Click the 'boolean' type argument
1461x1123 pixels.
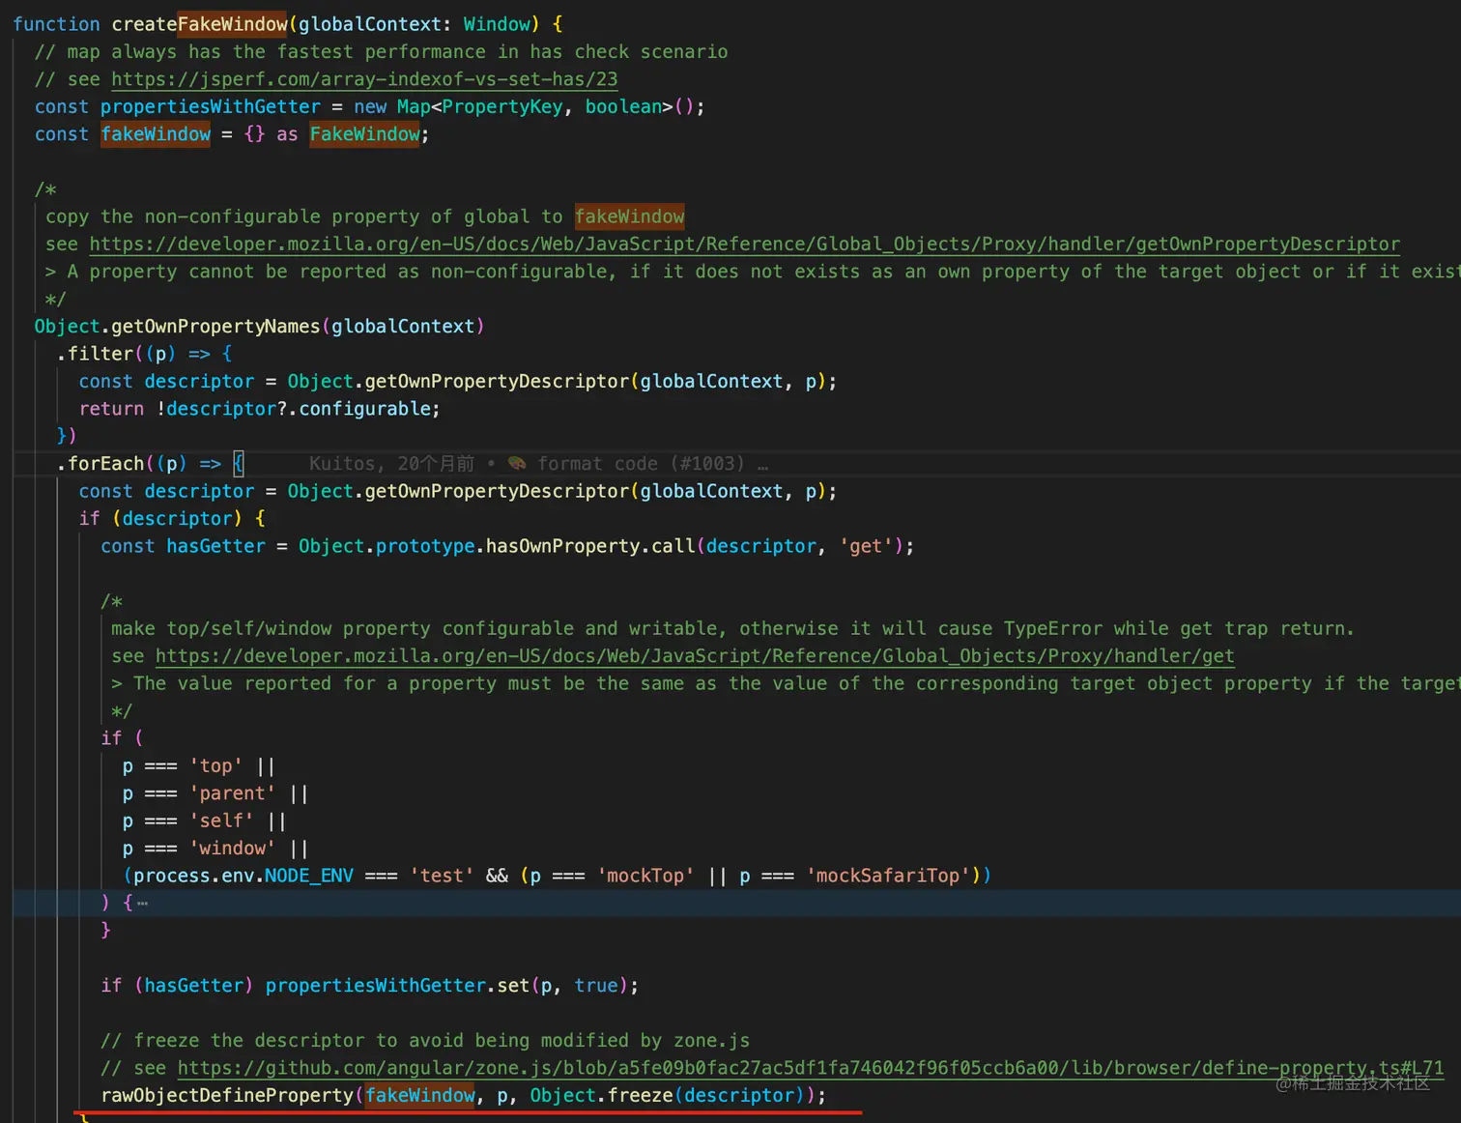[x=623, y=107]
